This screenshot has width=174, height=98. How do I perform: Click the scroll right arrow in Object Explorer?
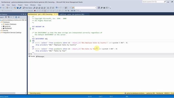(x=26, y=93)
